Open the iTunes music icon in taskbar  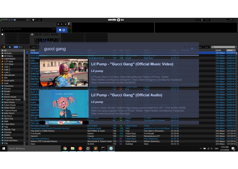point(80,148)
